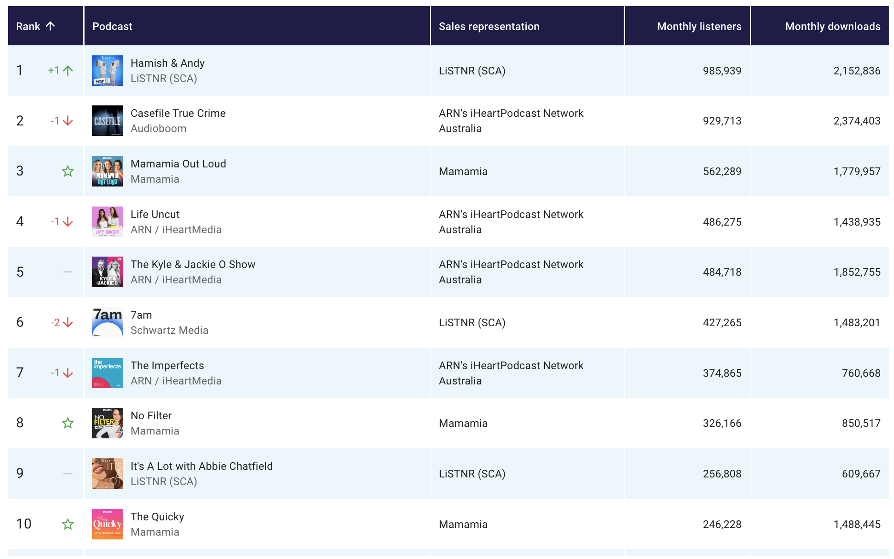
Task: Click the new-entry star for Mamamia Out Loud
Action: (x=68, y=171)
